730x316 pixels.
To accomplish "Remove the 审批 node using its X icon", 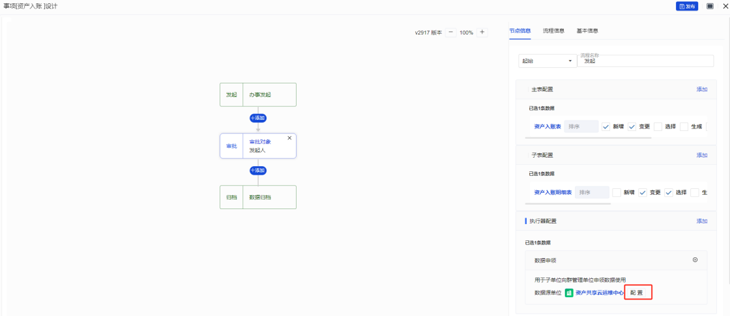I will (289, 138).
